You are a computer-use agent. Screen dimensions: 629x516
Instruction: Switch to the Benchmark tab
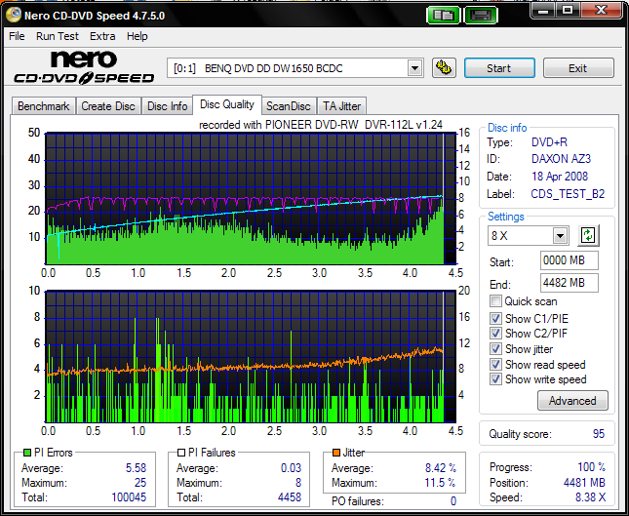[x=43, y=106]
